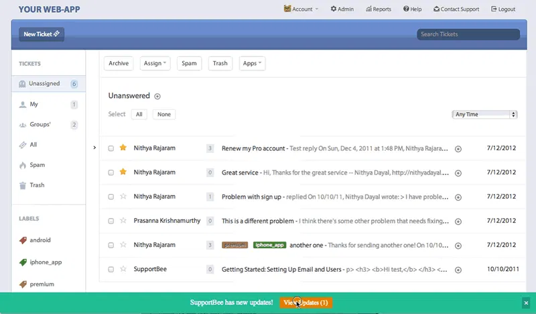Click the iphone_app green tag icon
Viewport: 536px width, 314px height.
(x=23, y=262)
